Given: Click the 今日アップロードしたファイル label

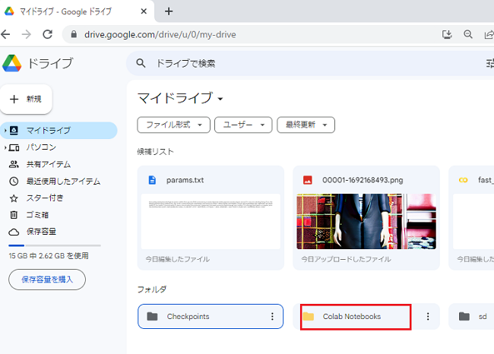Looking at the screenshot, I should point(346,259).
